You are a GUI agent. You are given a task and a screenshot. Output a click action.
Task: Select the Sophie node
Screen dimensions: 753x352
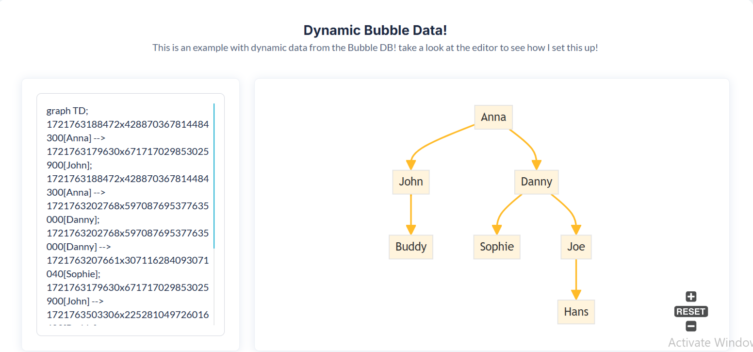pos(497,247)
